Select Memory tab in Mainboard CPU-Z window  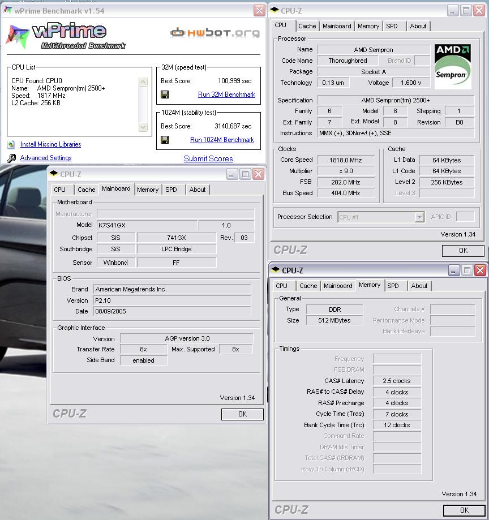pos(148,190)
